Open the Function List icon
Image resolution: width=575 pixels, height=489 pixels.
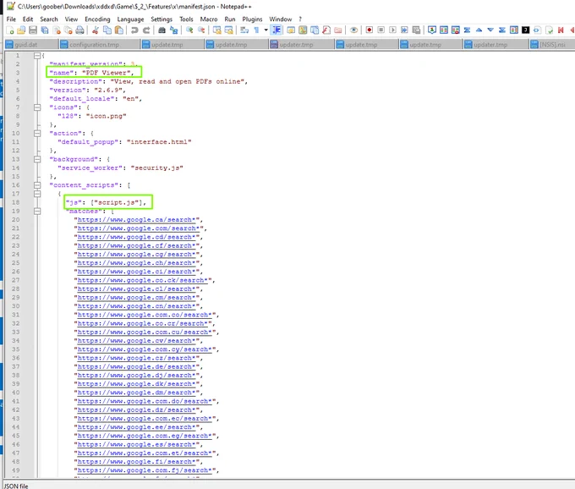click(x=326, y=30)
